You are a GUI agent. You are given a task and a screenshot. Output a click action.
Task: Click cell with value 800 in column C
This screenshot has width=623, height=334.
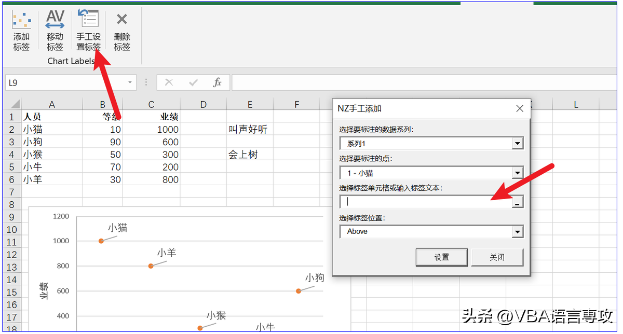coord(151,179)
